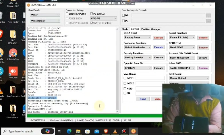Image resolution: width=224 pixels, height=135 pixels.
Task: Tick the IMEI 1 checkbox
Action: click(125, 78)
